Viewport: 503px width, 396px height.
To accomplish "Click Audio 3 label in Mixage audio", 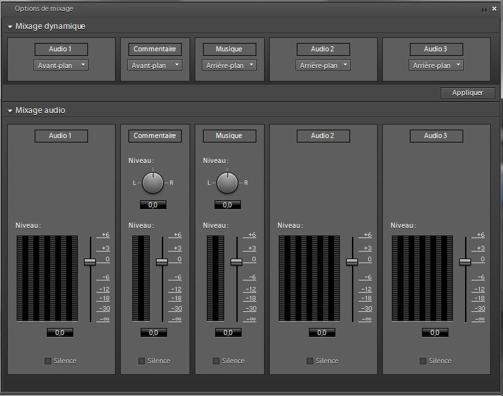I will tap(436, 136).
